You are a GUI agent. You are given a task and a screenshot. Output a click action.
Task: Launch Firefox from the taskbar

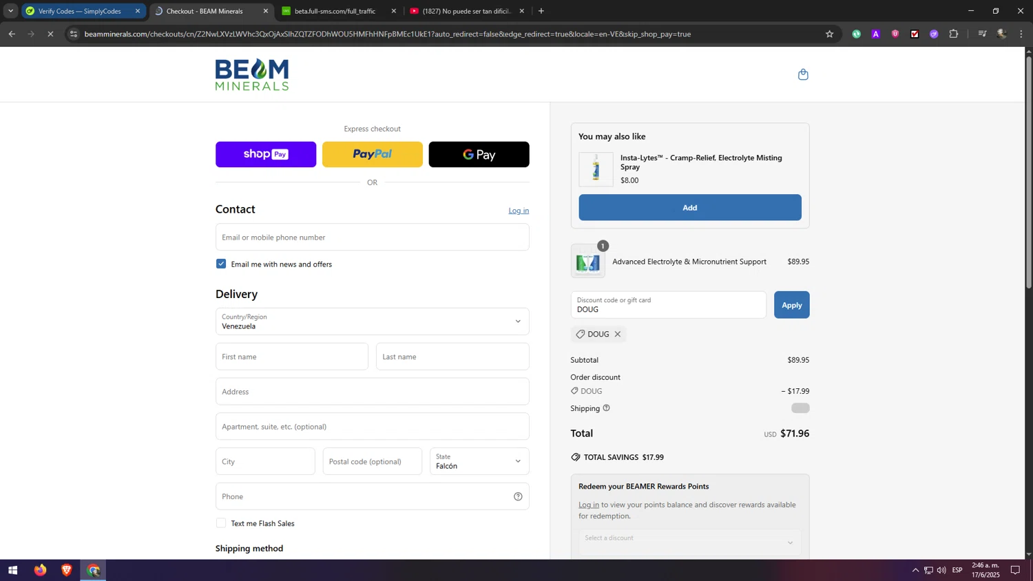click(x=41, y=570)
